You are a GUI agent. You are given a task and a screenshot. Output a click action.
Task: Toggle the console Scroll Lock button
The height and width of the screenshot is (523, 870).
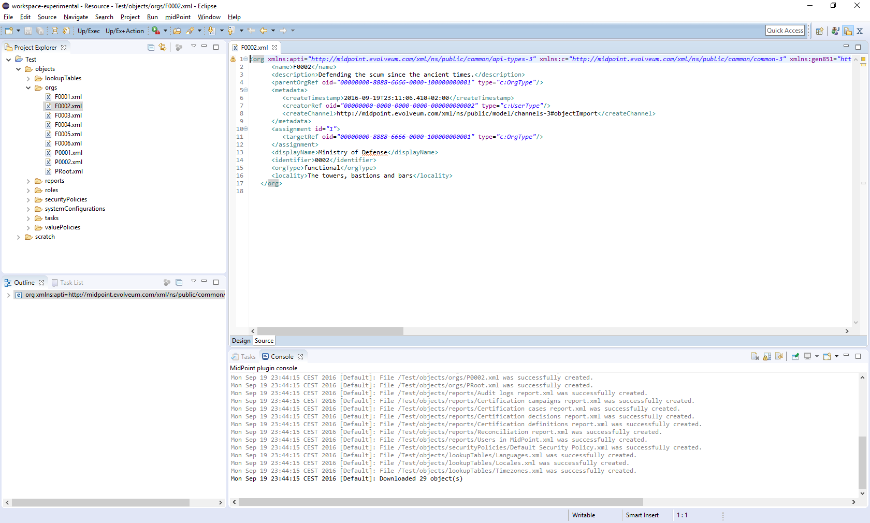767,356
